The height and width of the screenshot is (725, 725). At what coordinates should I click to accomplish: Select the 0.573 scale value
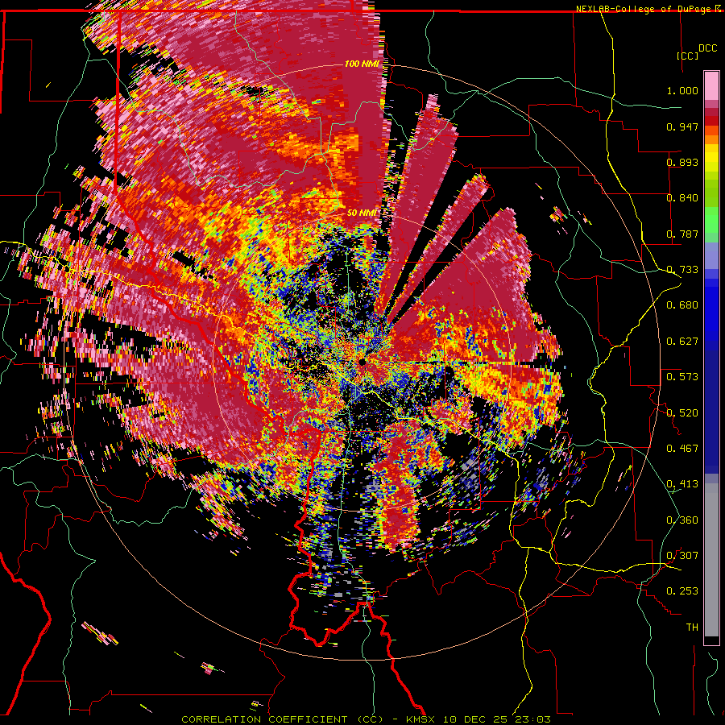682,377
